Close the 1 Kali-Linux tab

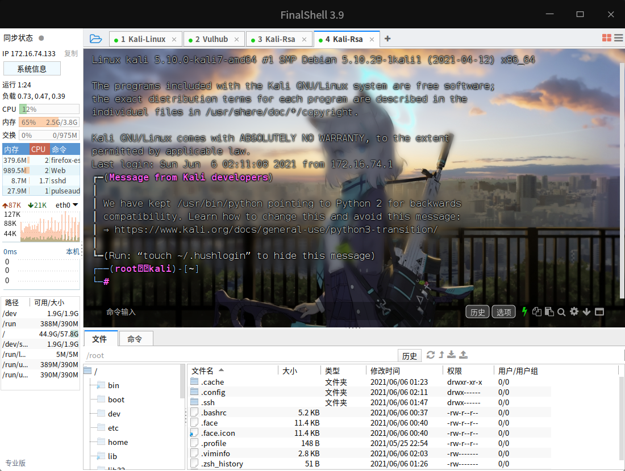[x=174, y=39]
